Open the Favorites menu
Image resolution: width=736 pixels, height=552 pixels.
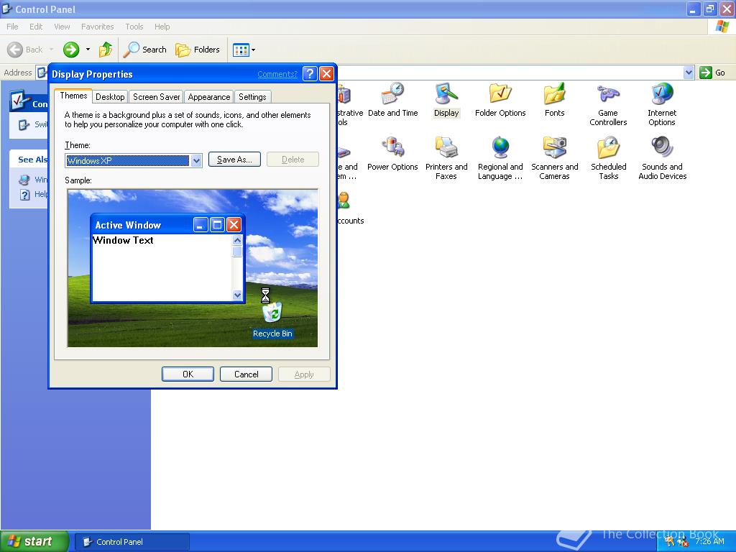point(97,27)
